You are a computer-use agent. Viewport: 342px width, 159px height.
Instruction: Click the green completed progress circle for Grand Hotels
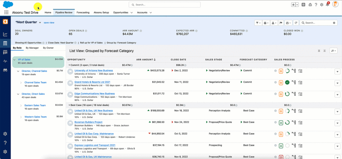click(x=287, y=82)
